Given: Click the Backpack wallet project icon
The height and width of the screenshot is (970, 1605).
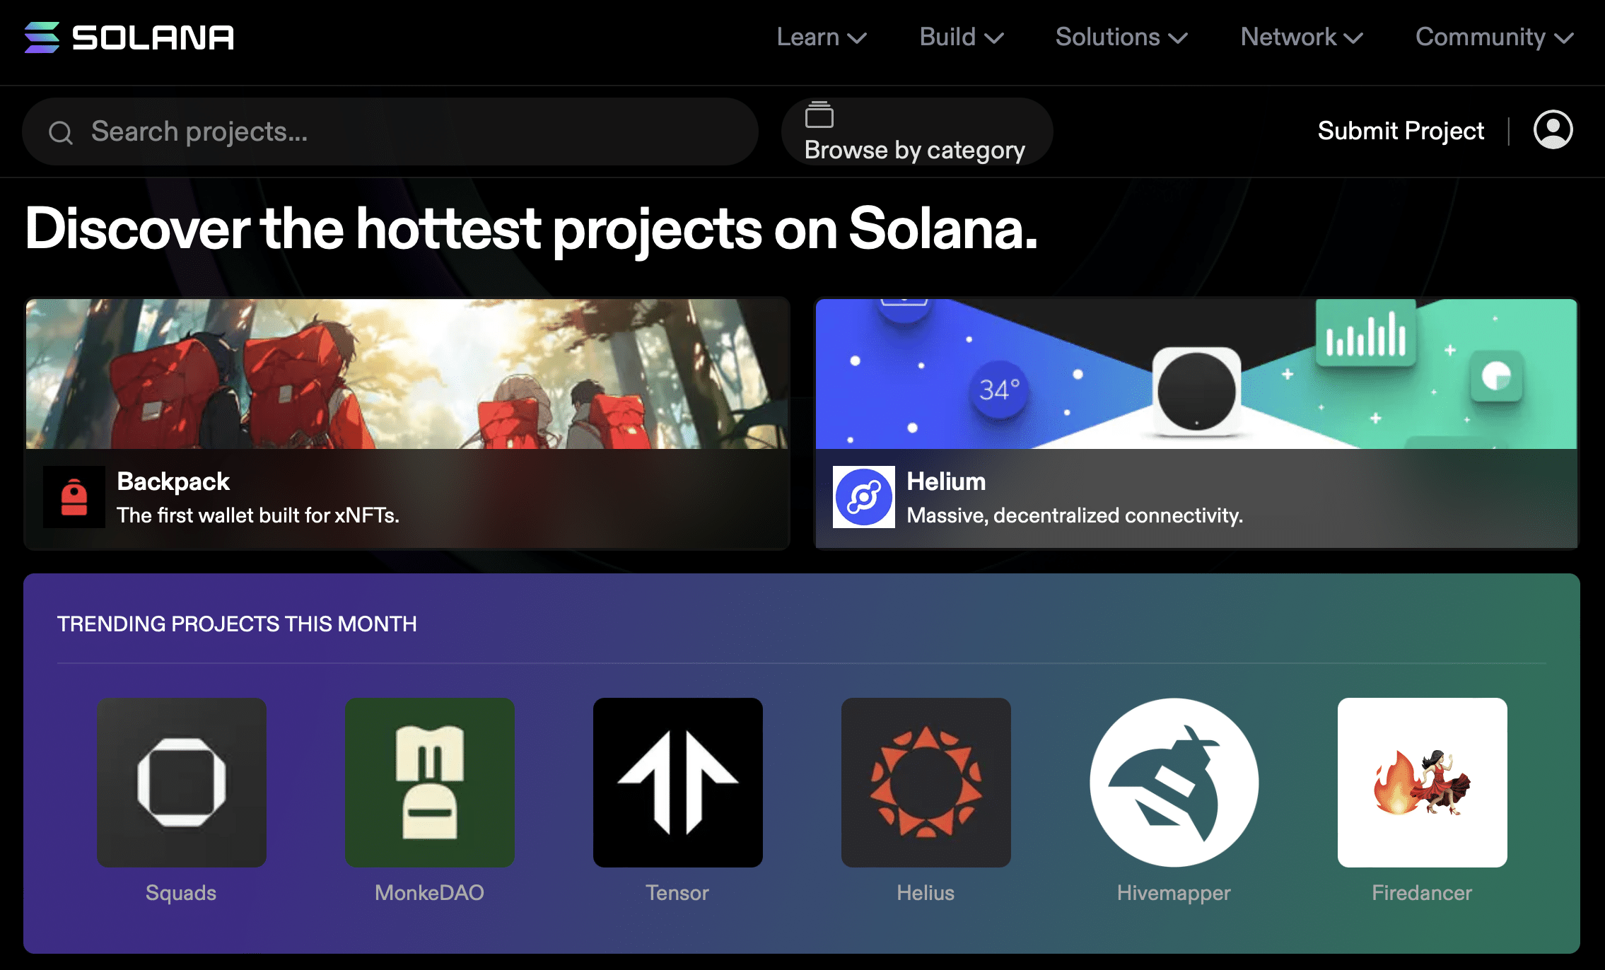Looking at the screenshot, I should 72,498.
